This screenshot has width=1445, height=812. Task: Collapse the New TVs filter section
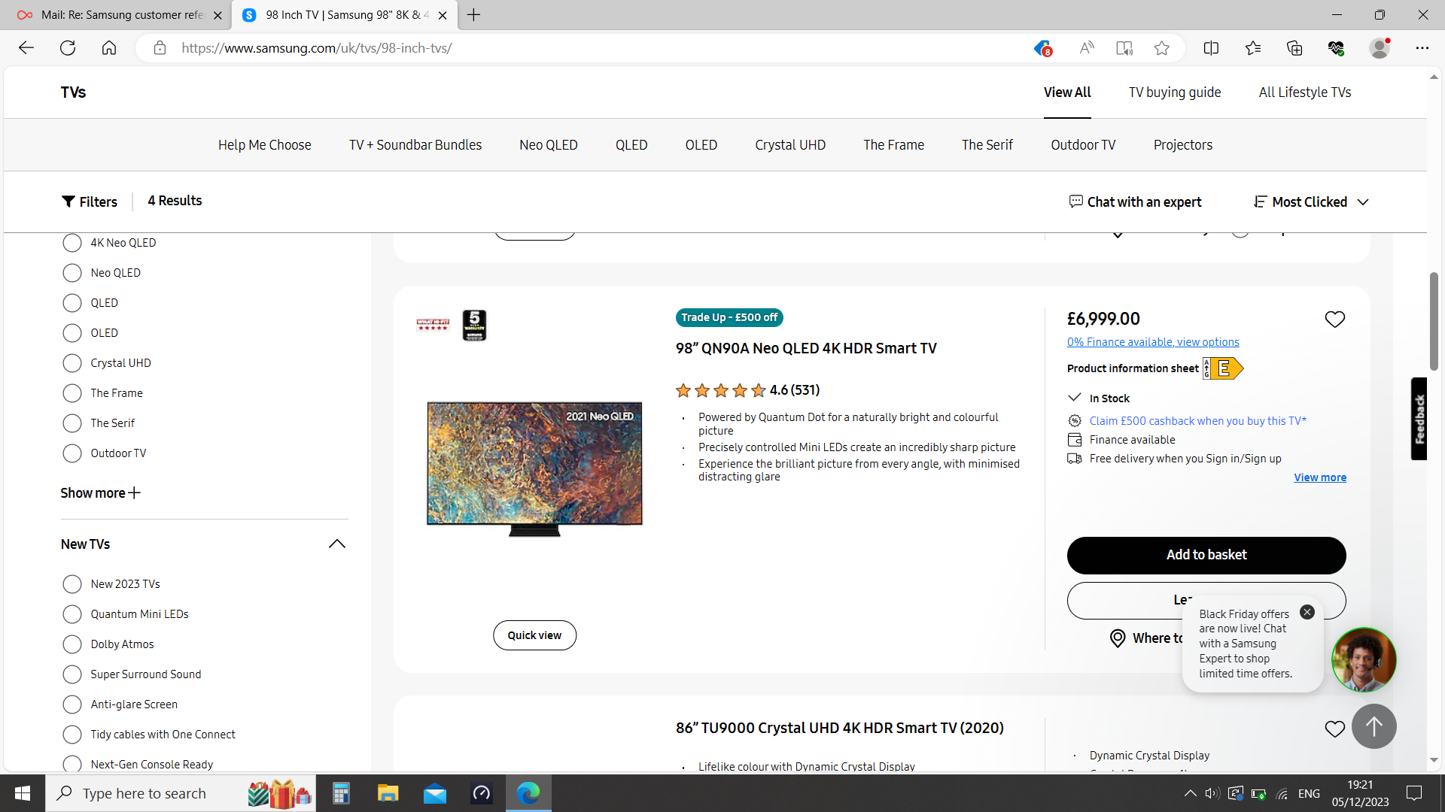(336, 544)
